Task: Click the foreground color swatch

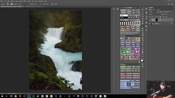Action: coord(142,60)
